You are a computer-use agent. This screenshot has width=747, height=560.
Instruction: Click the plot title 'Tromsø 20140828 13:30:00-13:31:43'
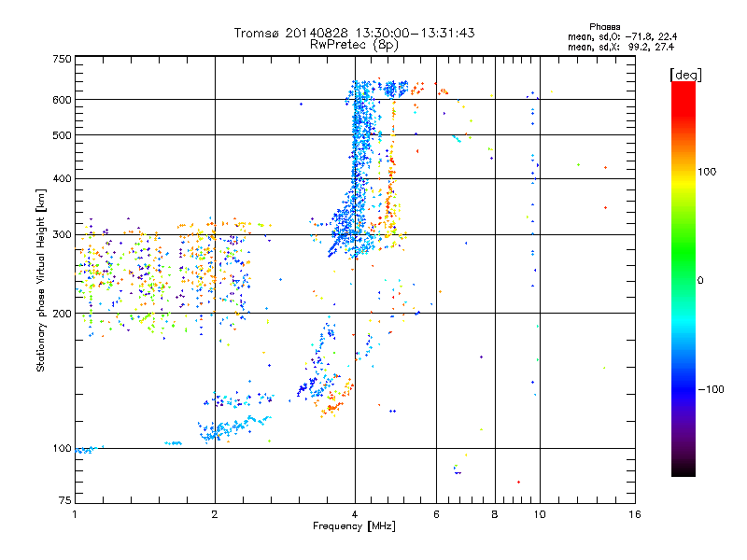354,33
